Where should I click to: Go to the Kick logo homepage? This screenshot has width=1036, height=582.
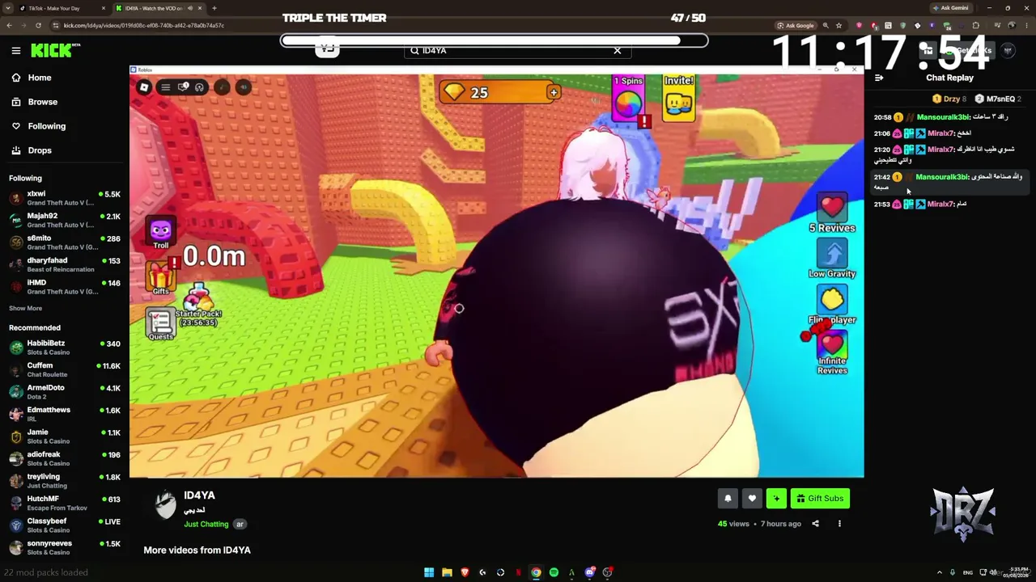click(55, 50)
